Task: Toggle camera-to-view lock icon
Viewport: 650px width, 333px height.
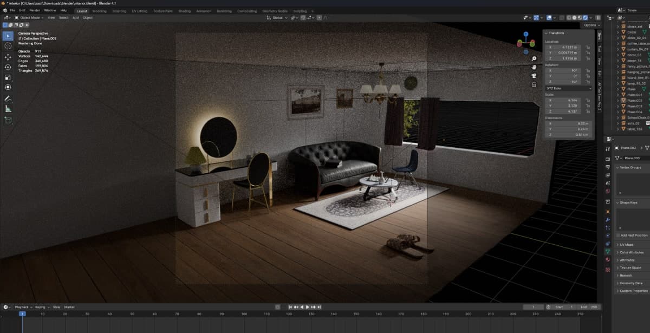Action: [x=534, y=84]
